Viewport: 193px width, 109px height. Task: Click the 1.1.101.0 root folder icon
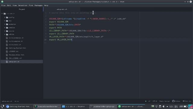click(x=5, y=14)
